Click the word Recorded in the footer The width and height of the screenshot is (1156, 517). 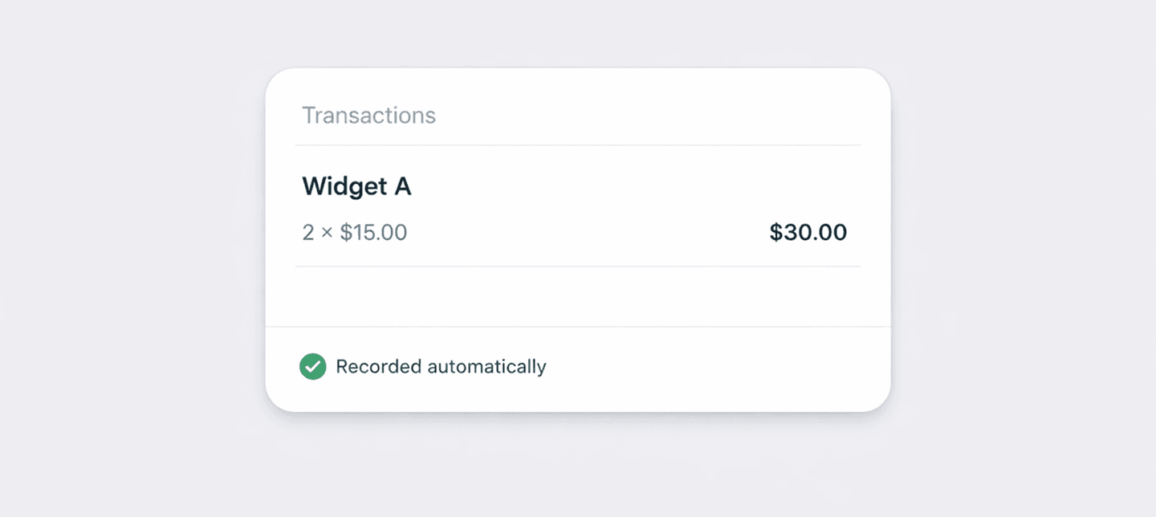378,367
